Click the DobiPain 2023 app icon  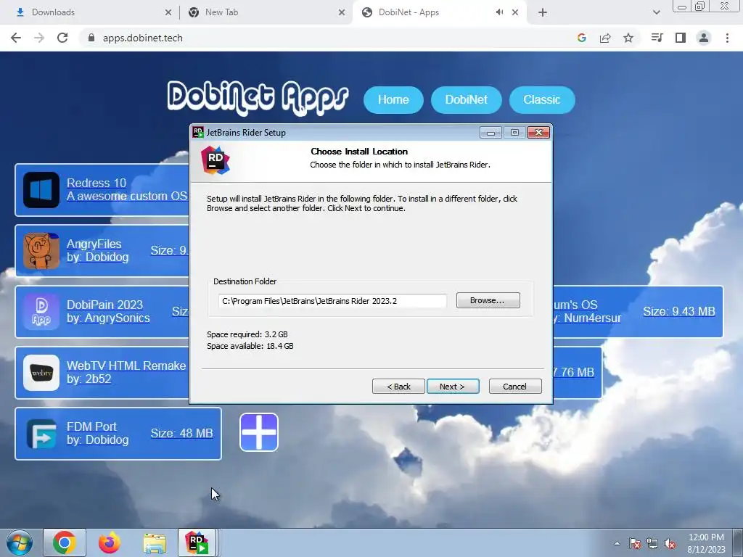click(41, 312)
